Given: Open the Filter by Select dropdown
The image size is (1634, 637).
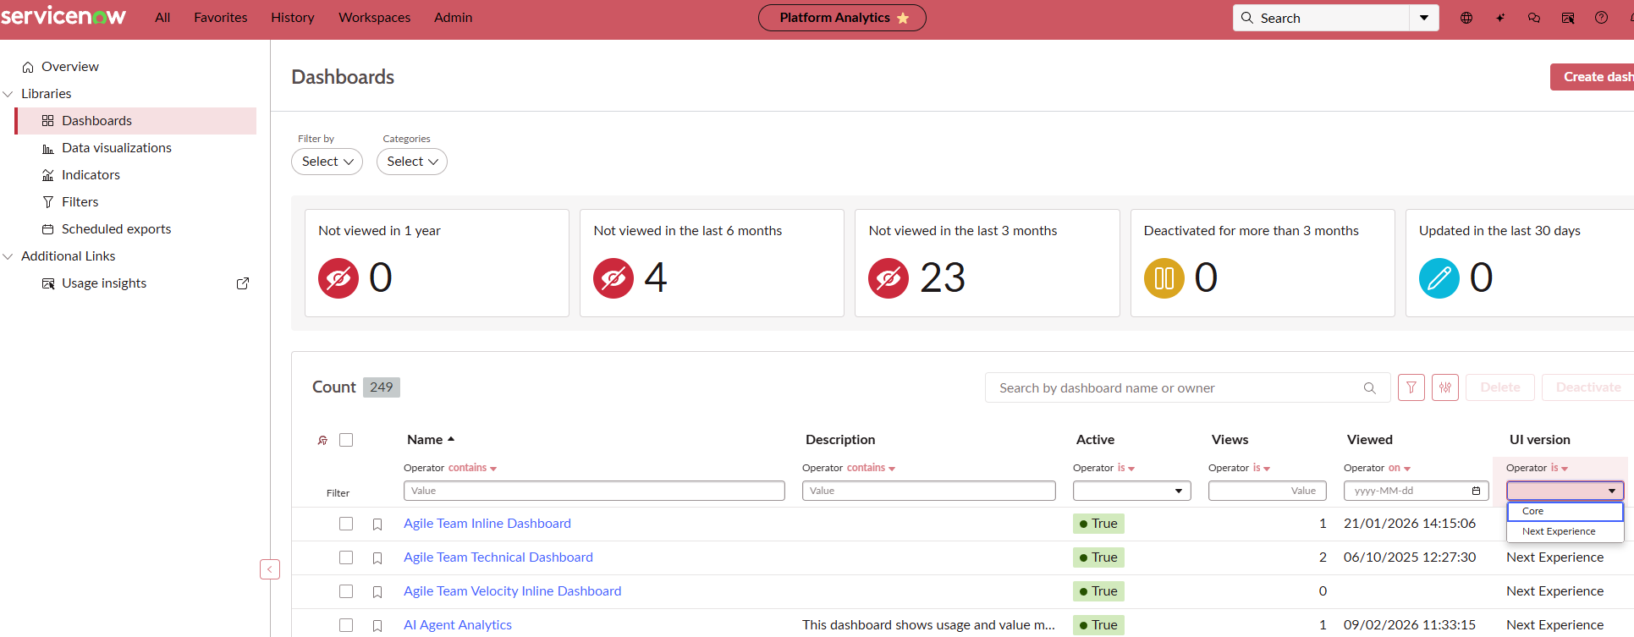Looking at the screenshot, I should 327,162.
